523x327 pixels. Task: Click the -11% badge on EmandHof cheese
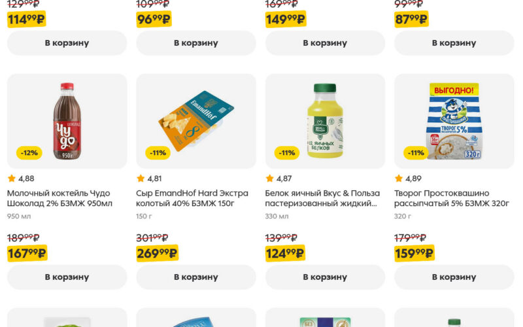(x=158, y=153)
